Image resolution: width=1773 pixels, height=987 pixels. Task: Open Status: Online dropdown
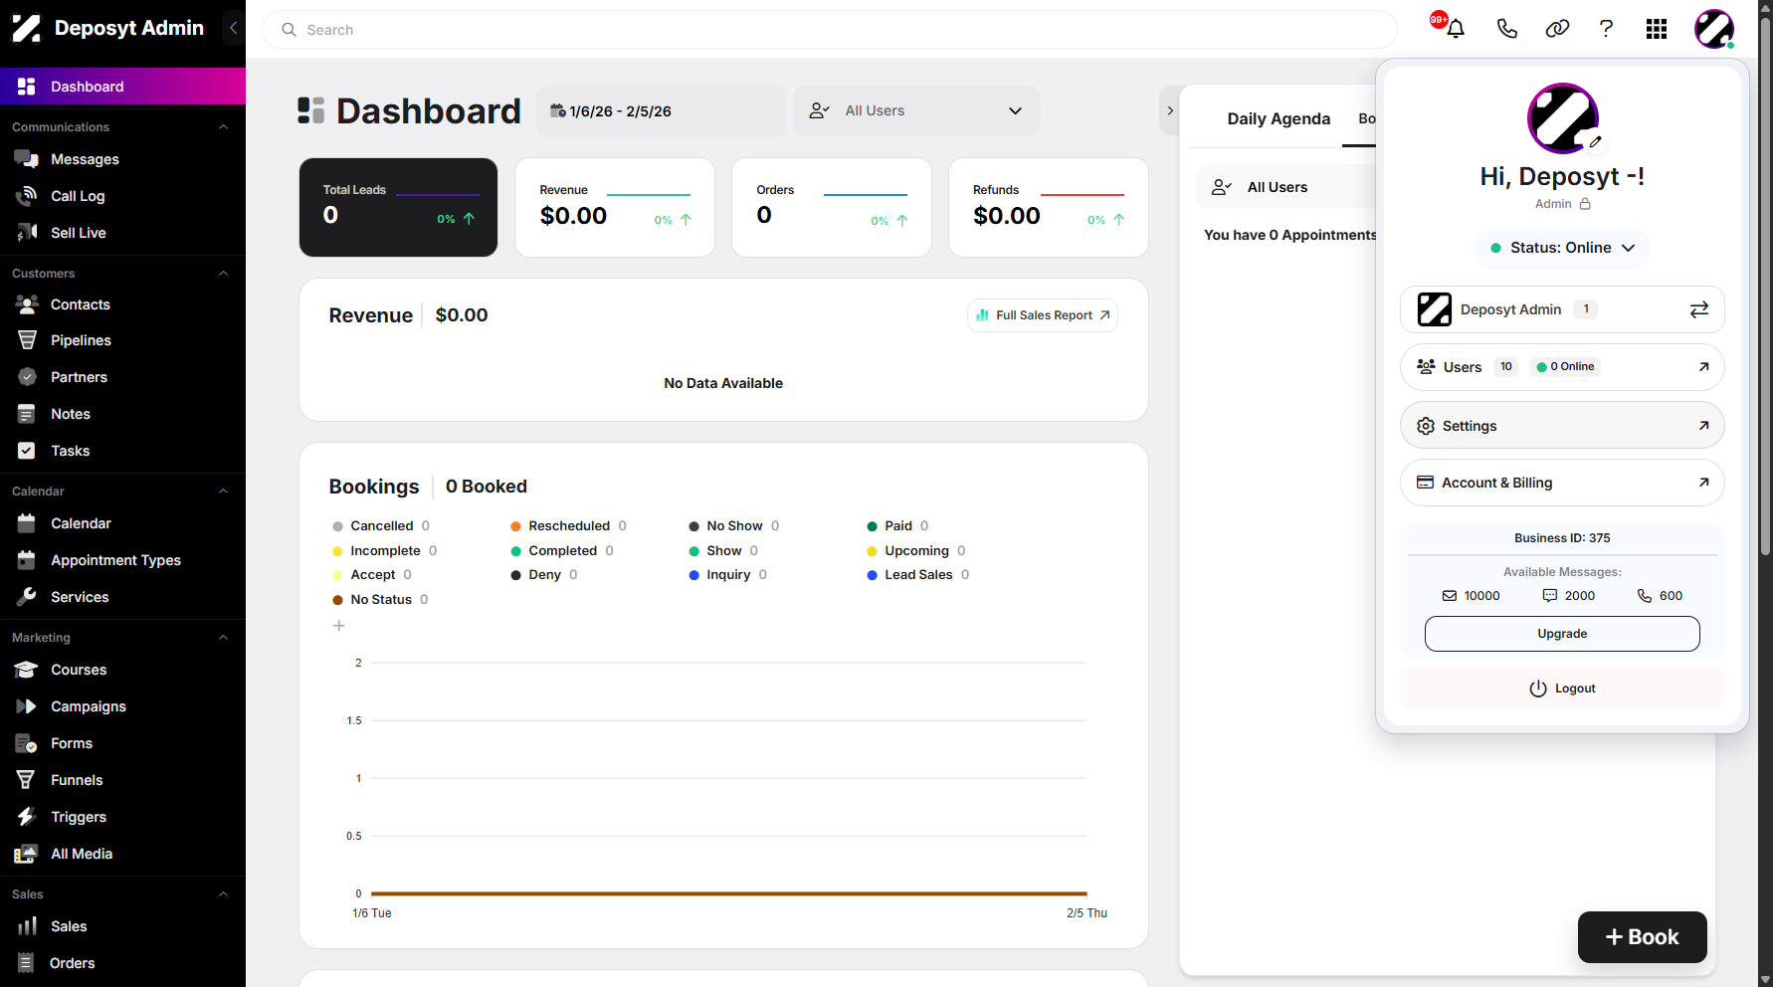pyautogui.click(x=1562, y=248)
